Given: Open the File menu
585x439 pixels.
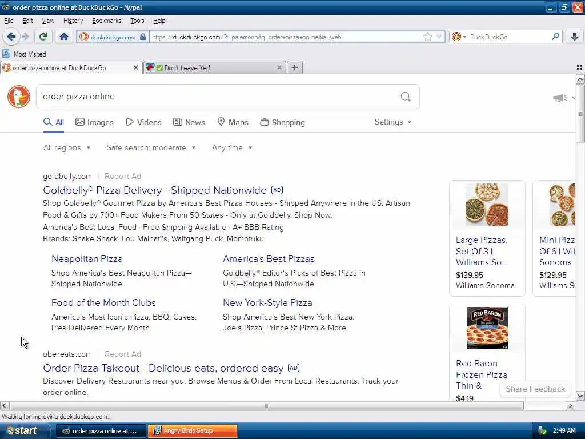Looking at the screenshot, I should (x=9, y=21).
